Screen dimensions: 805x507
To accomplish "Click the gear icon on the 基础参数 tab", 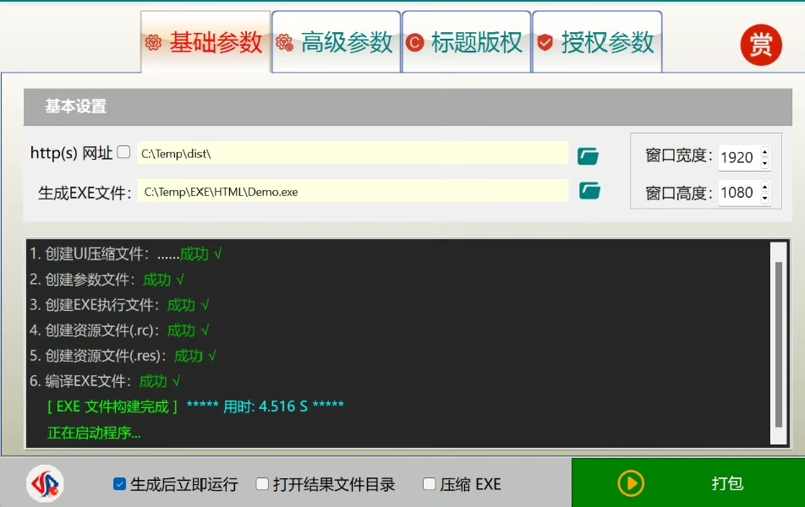I will [x=153, y=42].
